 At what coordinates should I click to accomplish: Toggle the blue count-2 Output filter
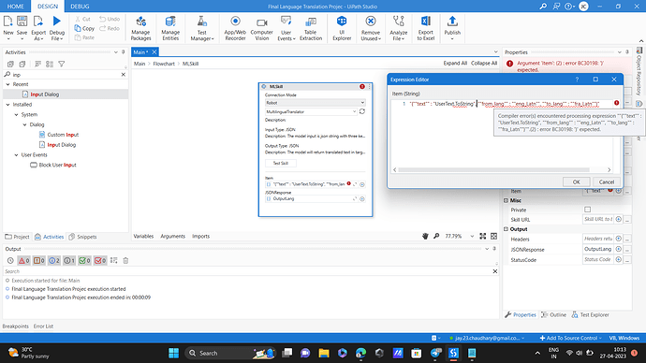pos(54,260)
